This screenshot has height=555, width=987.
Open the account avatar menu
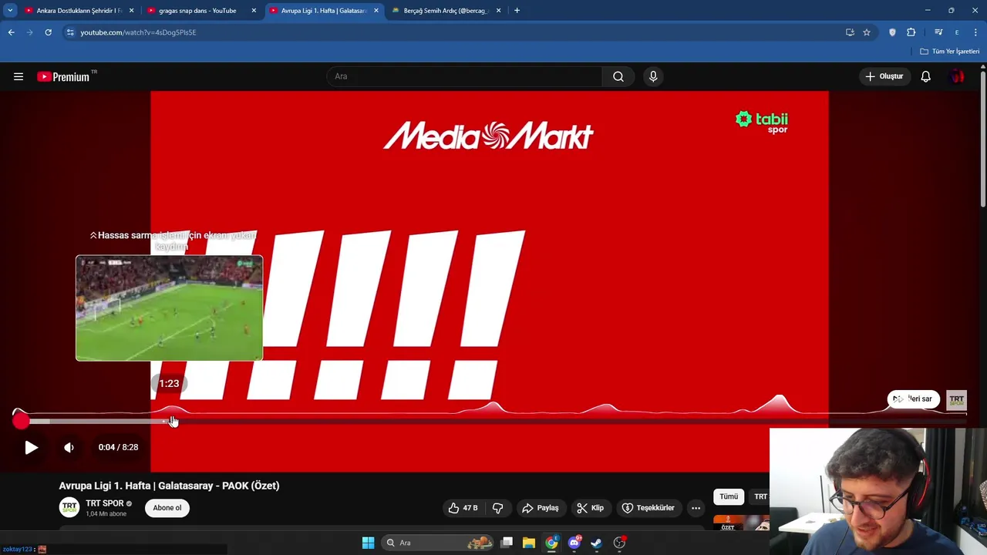tap(958, 76)
